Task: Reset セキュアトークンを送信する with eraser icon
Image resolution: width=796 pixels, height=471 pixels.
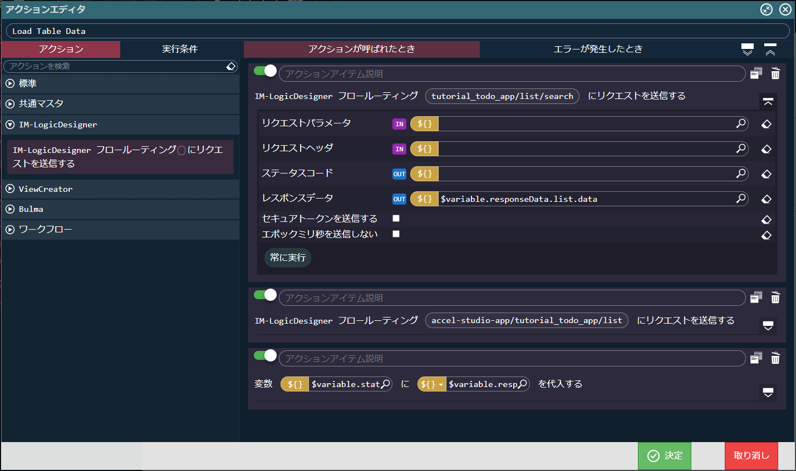Action: pos(766,220)
